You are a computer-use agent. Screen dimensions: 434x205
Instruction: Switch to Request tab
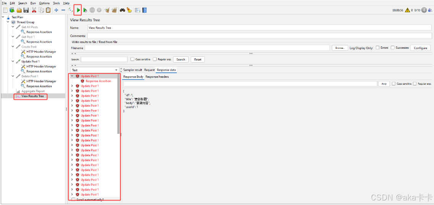point(150,70)
